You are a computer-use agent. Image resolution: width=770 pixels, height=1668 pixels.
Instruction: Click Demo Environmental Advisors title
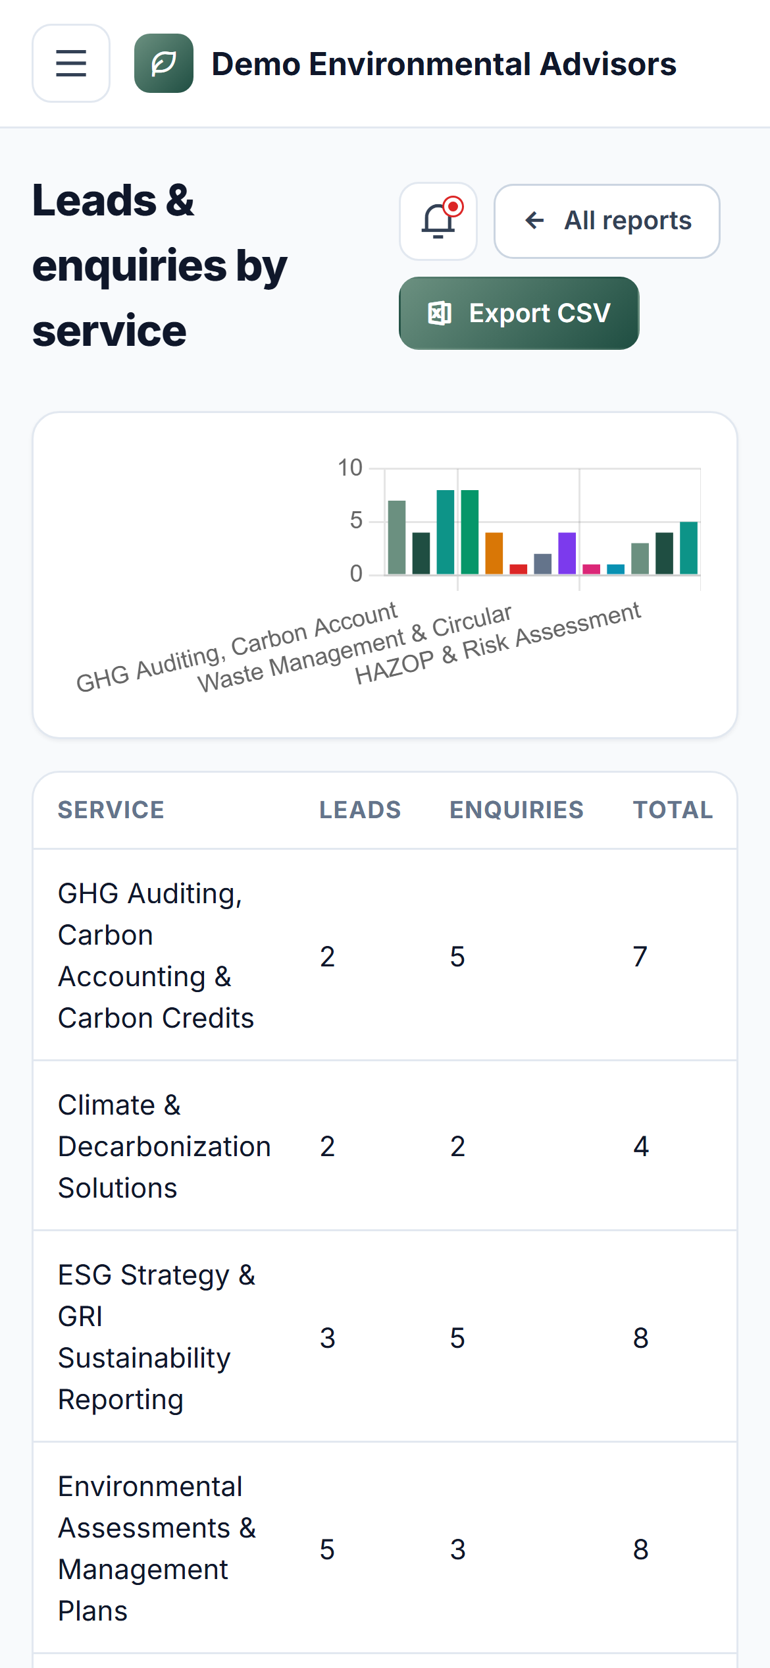[x=444, y=64]
